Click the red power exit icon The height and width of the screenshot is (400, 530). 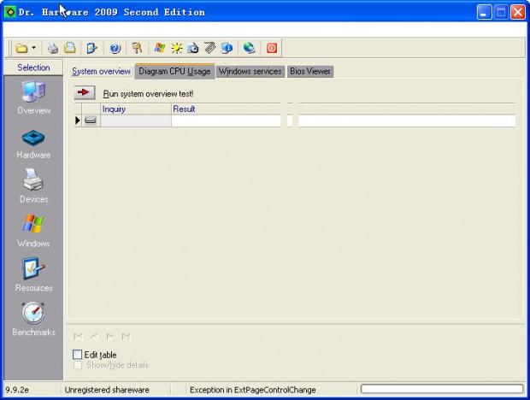[x=272, y=49]
